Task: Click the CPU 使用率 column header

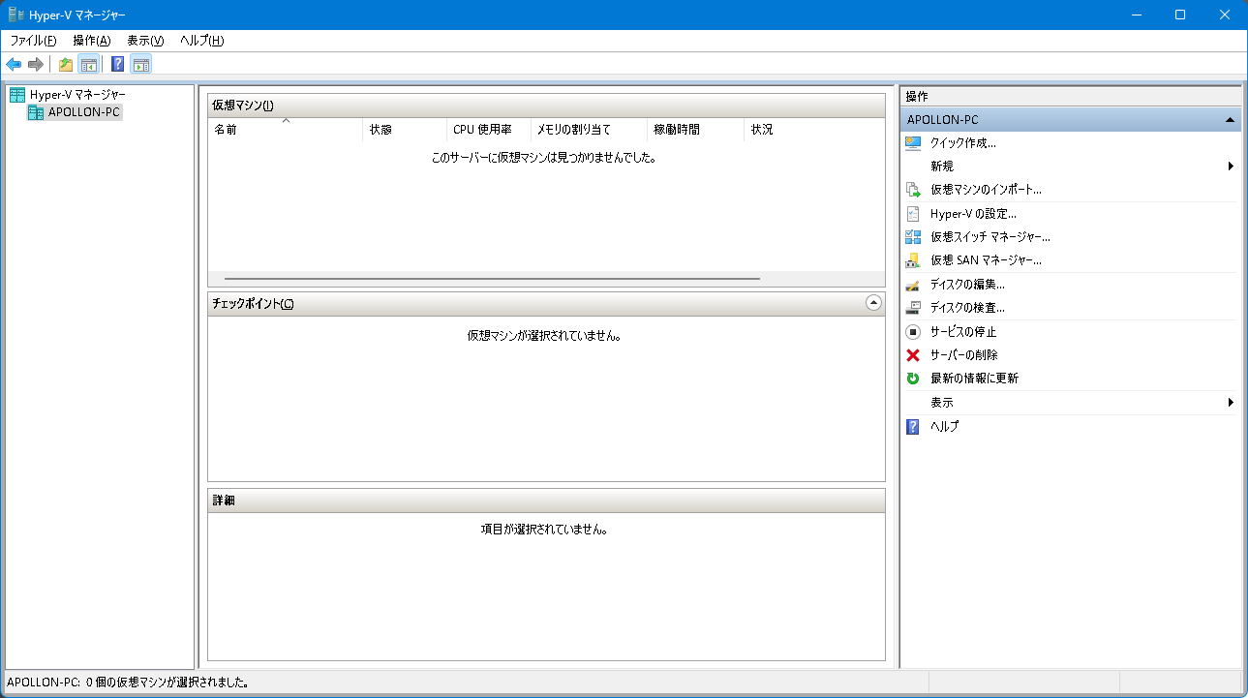Action: pos(489,130)
